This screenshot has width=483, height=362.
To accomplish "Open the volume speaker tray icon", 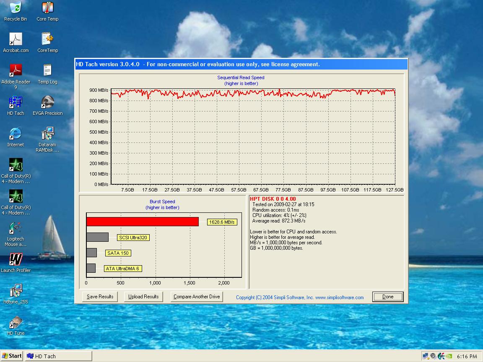I will coord(434,356).
